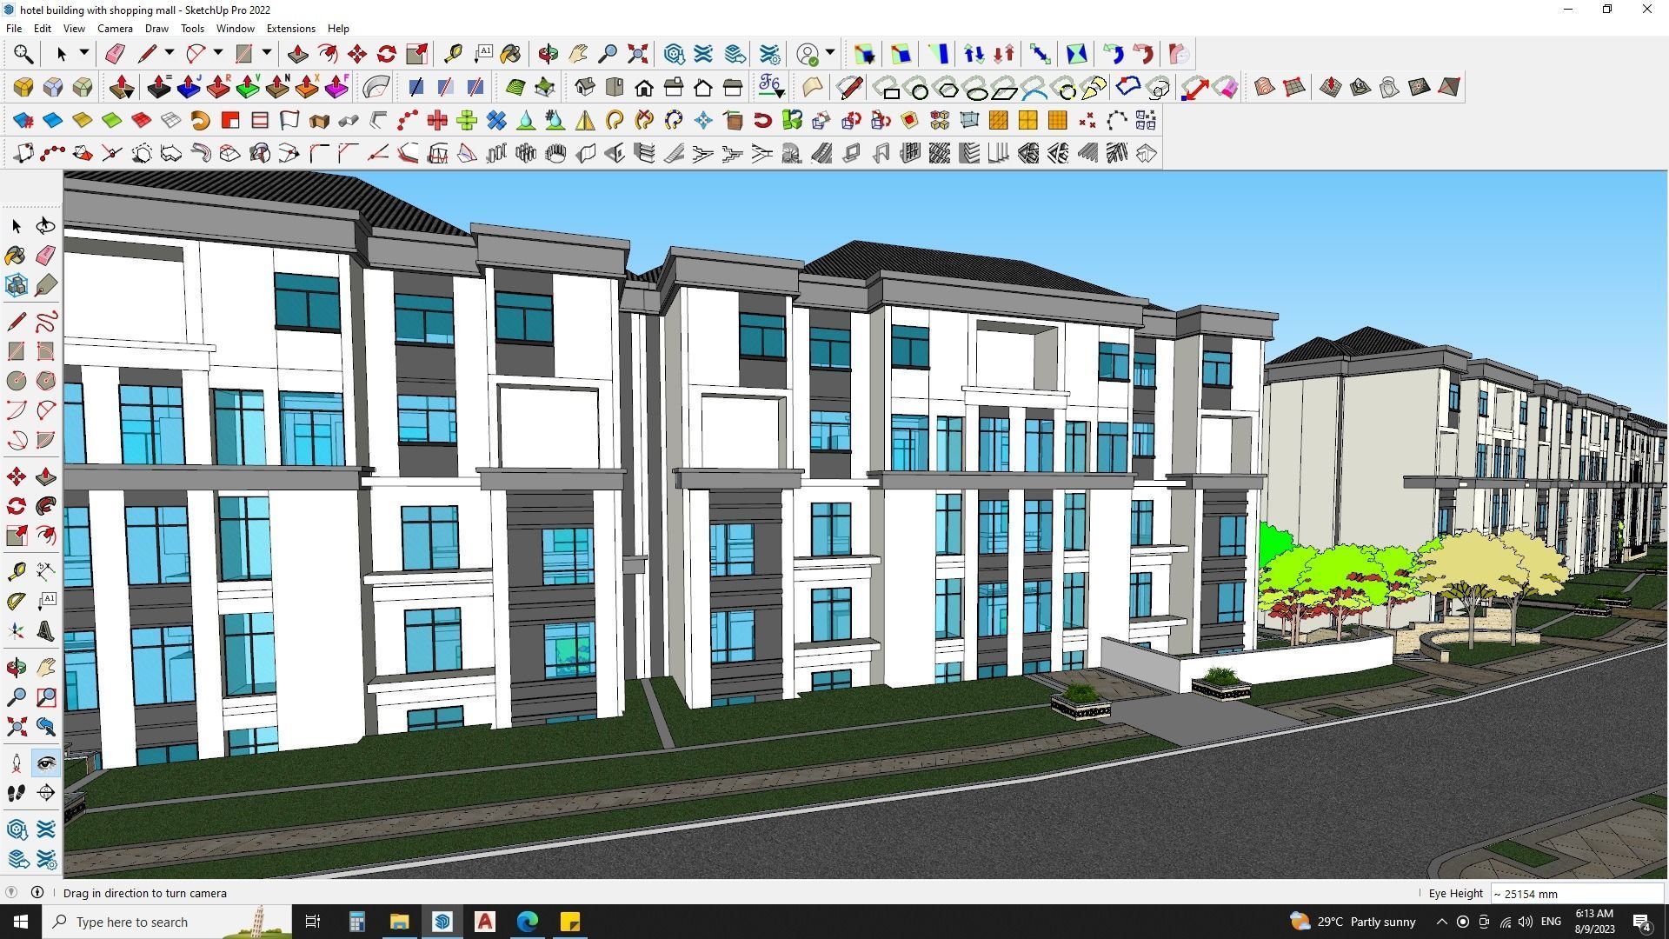Open the JointPushPull launcher dropdown icon
This screenshot has height=939, width=1669.
123,87
